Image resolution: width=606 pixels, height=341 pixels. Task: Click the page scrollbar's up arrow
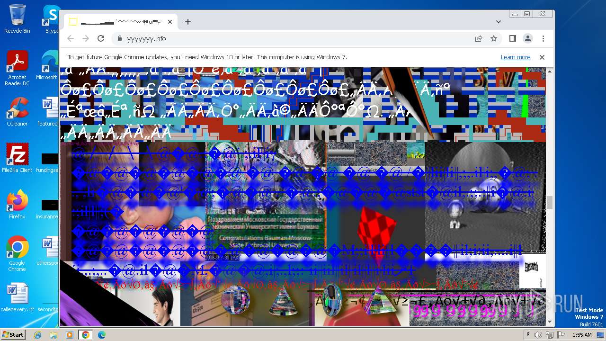click(550, 72)
